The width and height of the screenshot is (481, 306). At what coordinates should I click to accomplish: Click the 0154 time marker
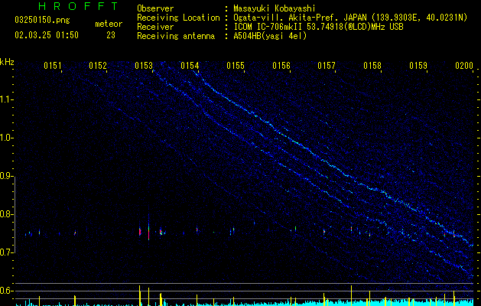point(190,66)
